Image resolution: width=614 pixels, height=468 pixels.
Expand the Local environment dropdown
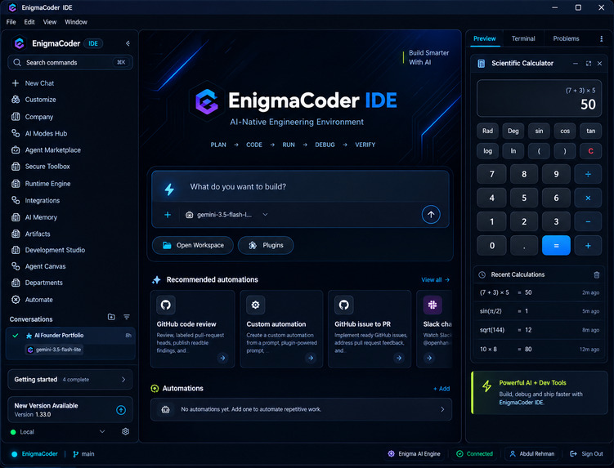(102, 431)
